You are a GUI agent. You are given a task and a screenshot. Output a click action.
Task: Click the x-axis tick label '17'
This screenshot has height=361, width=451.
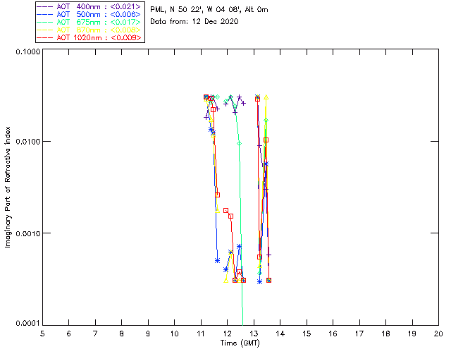[359, 334]
